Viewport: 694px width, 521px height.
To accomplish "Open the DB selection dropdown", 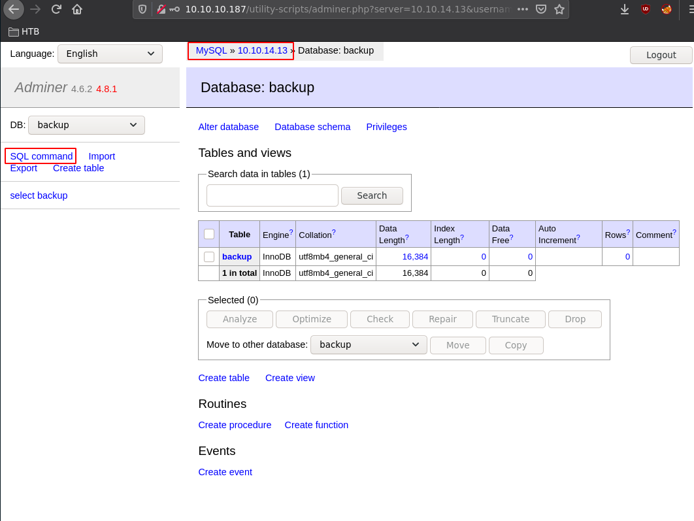I will pyautogui.click(x=86, y=125).
